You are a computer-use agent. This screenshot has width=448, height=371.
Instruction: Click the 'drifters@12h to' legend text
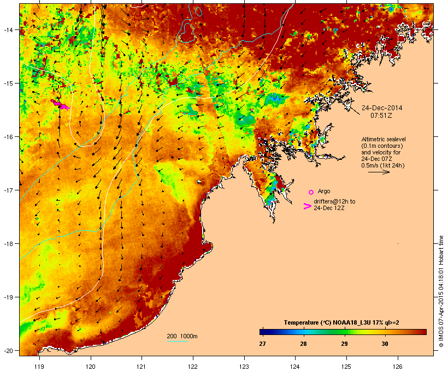[x=334, y=201]
